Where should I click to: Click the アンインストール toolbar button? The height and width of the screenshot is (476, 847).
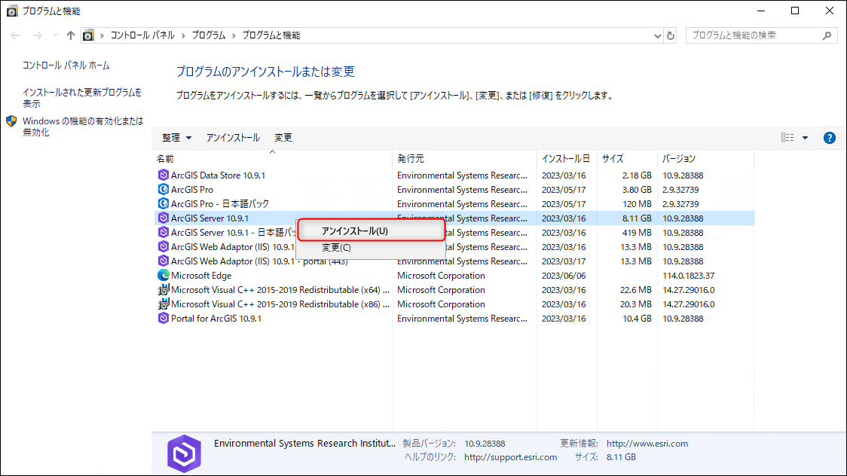coord(233,138)
